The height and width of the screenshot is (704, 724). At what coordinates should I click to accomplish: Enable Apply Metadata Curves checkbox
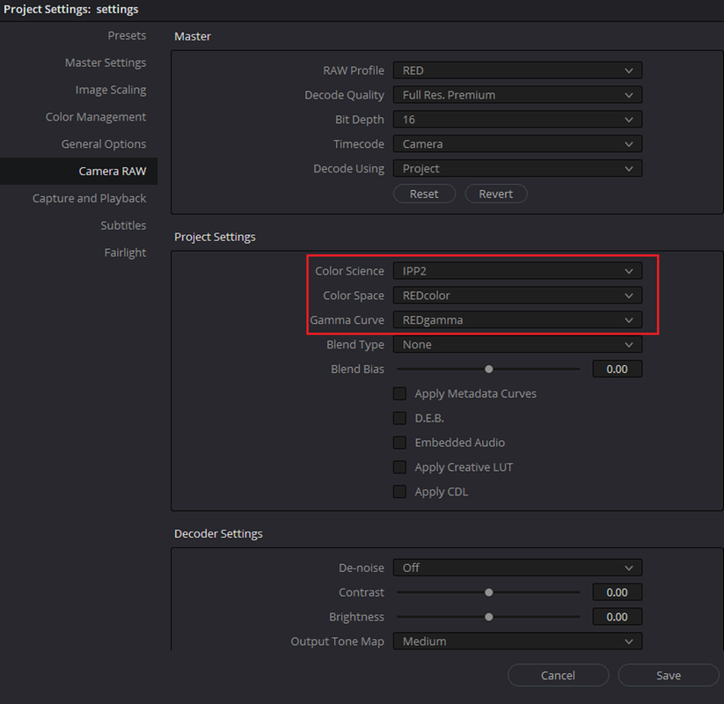point(400,393)
